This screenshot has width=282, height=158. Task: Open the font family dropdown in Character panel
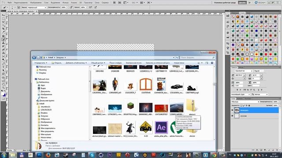point(244,71)
